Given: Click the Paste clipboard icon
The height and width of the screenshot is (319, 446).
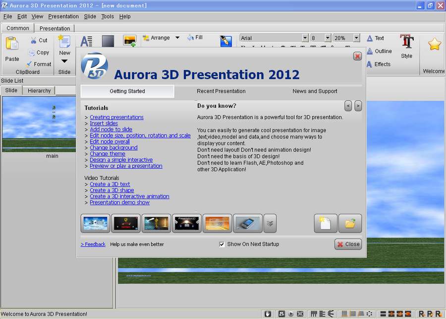Looking at the screenshot, I should point(12,44).
